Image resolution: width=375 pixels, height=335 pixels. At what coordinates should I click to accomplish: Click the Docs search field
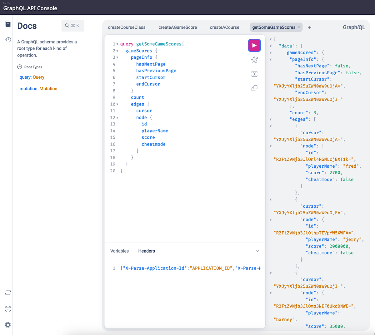(x=73, y=25)
